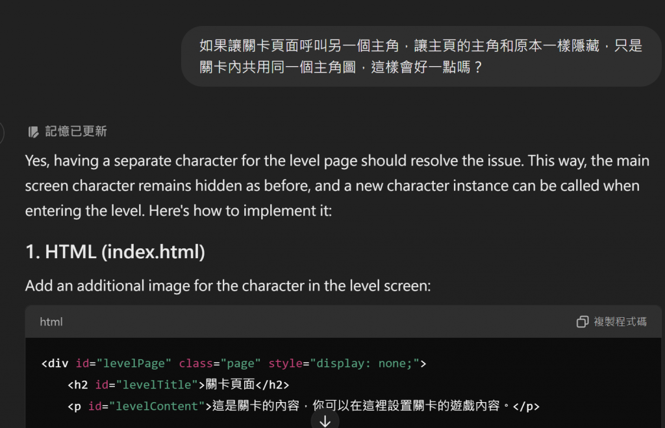The image size is (665, 428).
Task: Click the html language label in code header
Action: pos(51,322)
